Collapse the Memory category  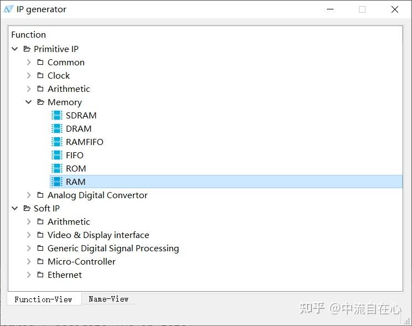[x=29, y=102]
